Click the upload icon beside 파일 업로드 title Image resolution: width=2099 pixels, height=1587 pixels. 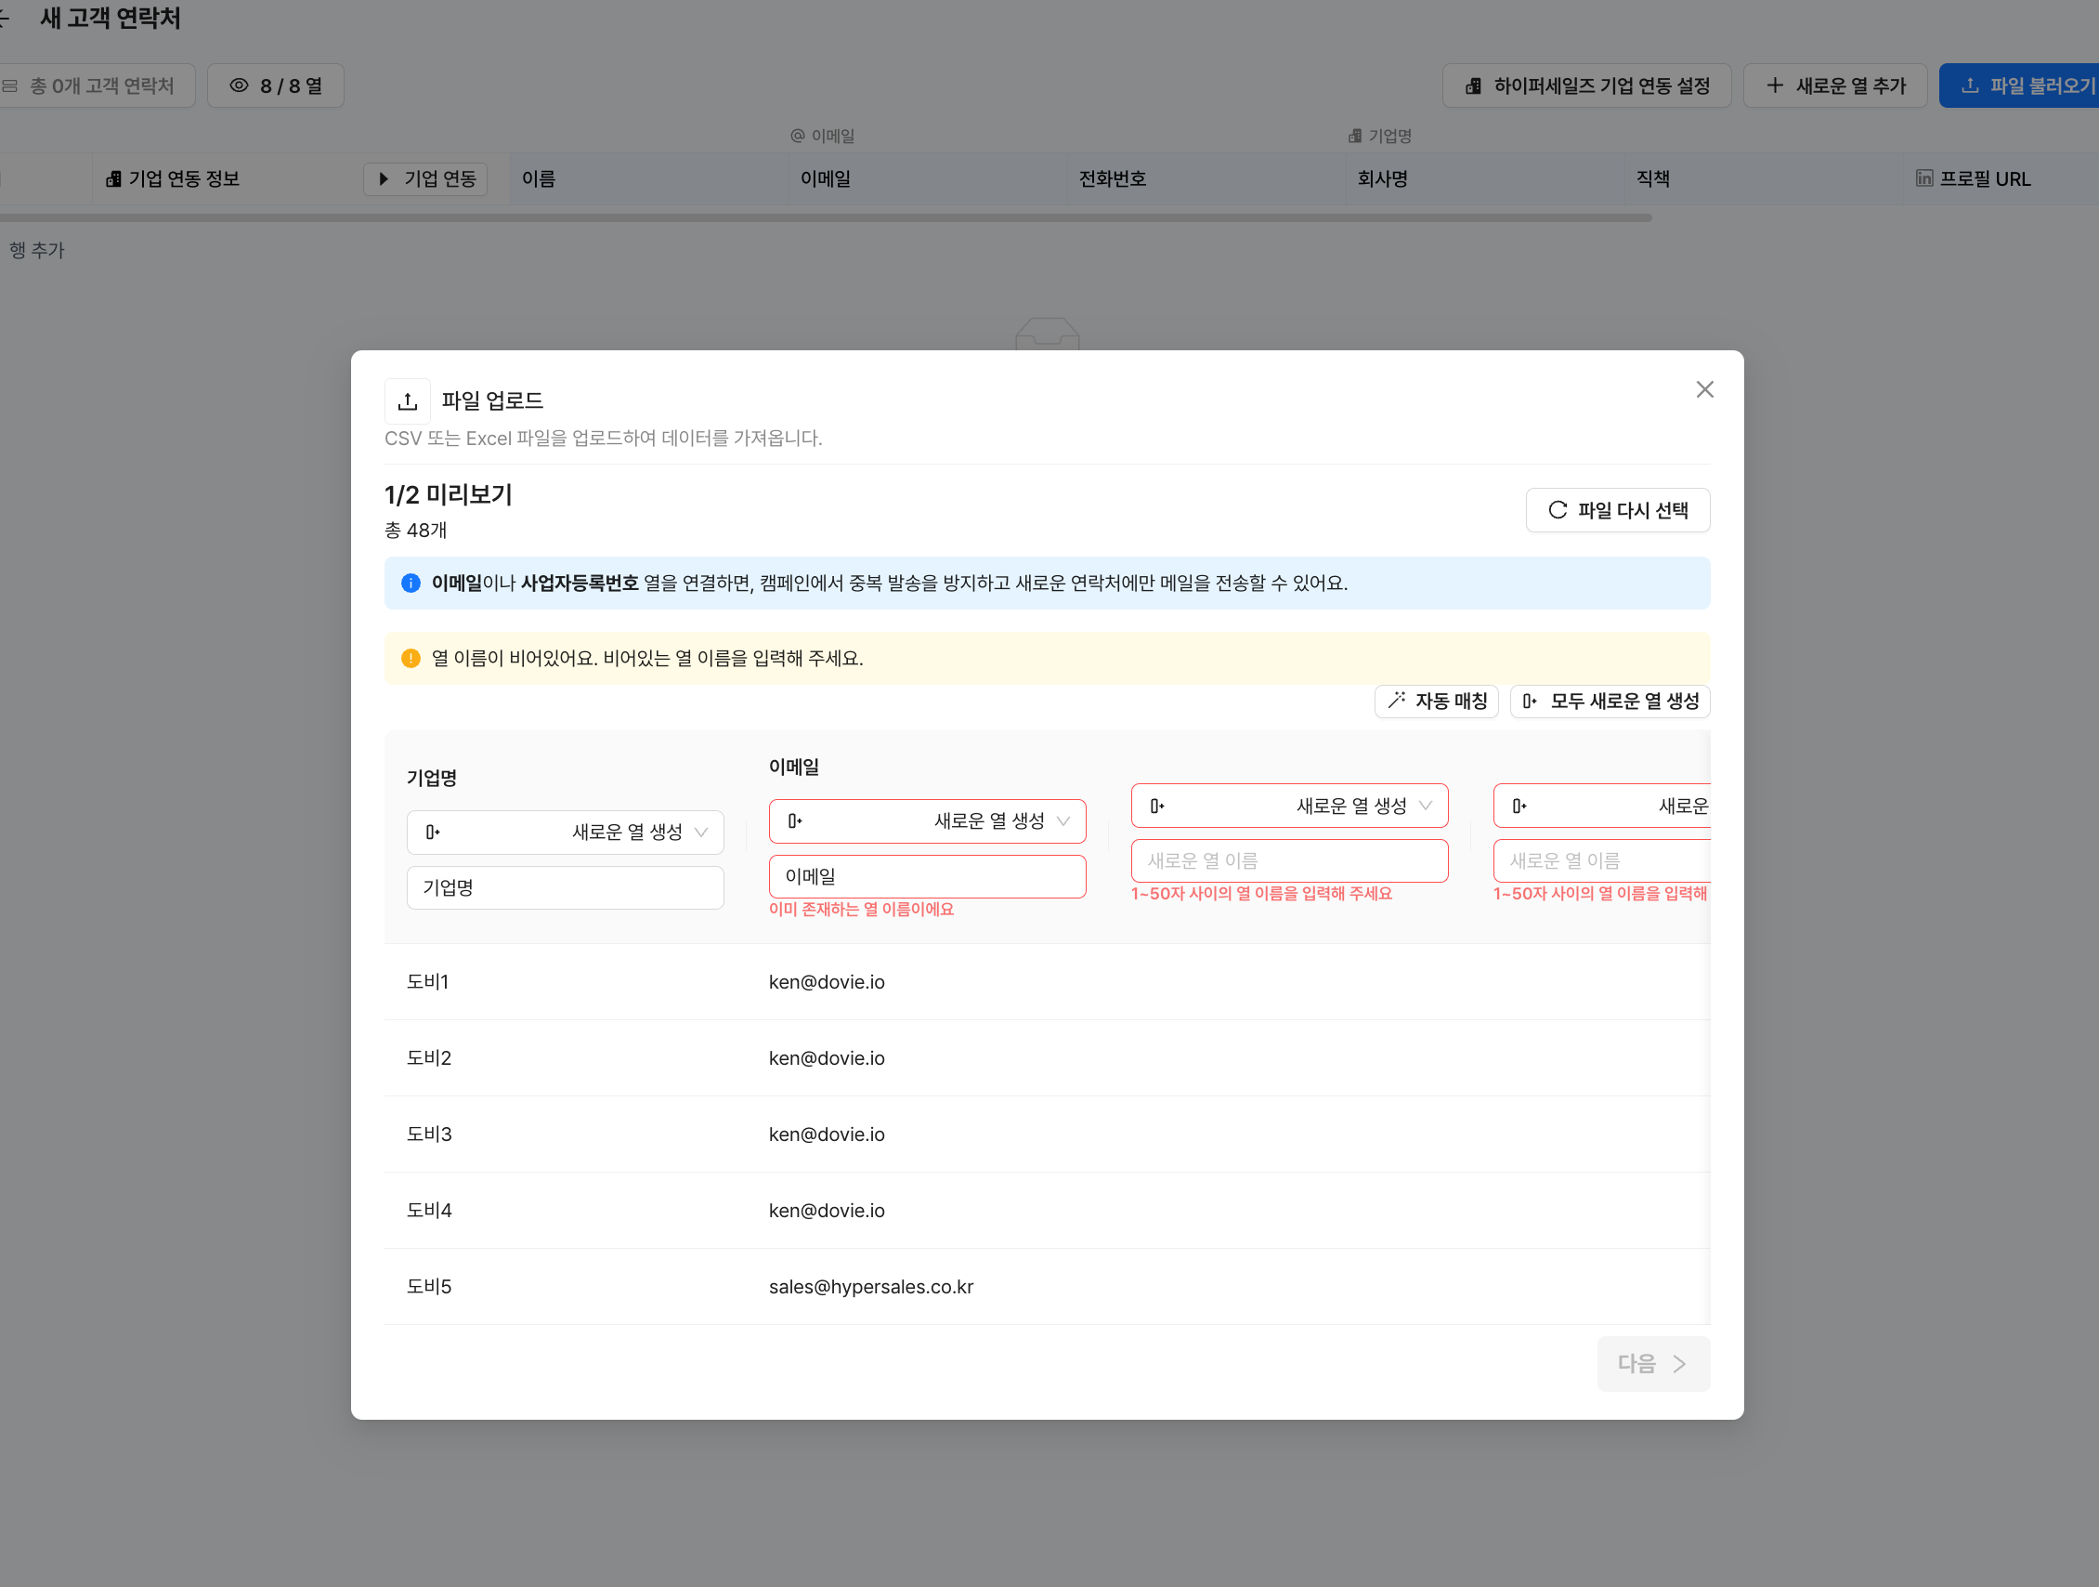click(x=407, y=401)
